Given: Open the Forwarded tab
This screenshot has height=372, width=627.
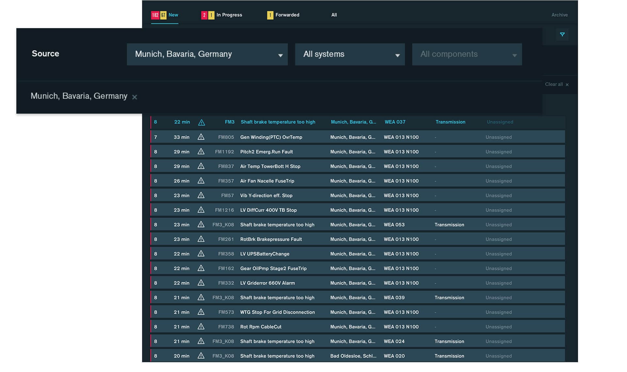Looking at the screenshot, I should pos(287,15).
